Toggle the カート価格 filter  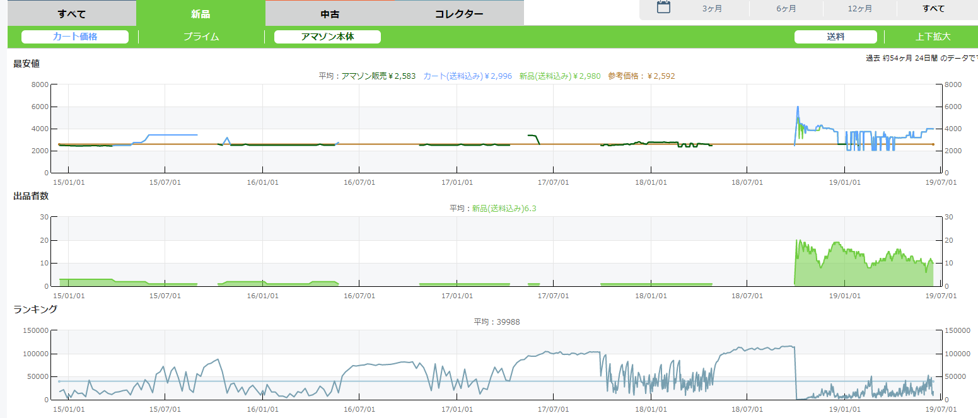coord(75,37)
